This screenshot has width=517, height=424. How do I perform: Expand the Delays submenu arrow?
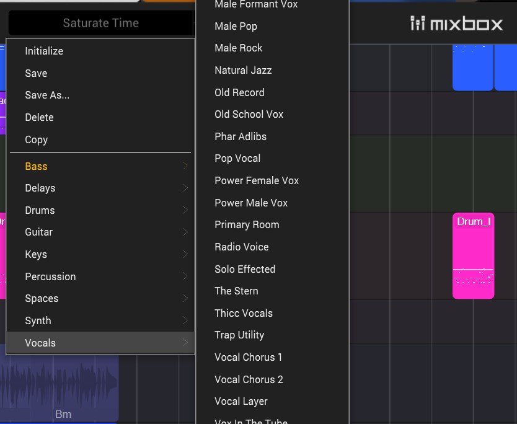tap(185, 188)
